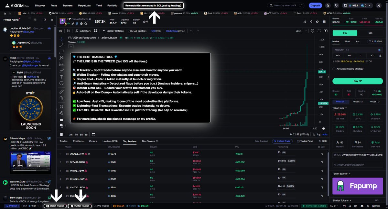Expand the Token Info section

pos(340,108)
